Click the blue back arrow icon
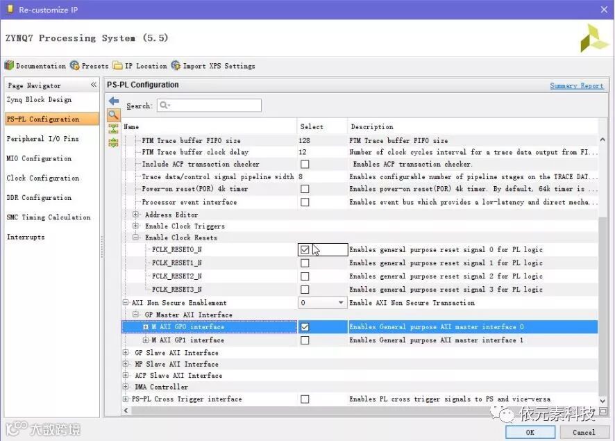The height and width of the screenshot is (441, 615). pos(114,101)
